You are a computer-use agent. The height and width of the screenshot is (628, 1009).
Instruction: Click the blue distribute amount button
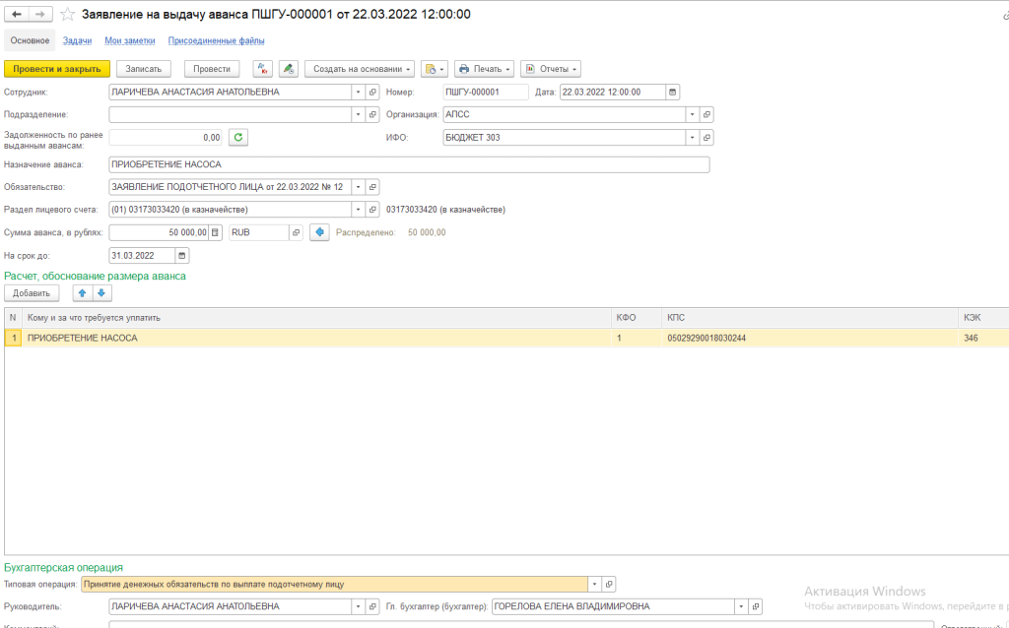pyautogui.click(x=318, y=232)
